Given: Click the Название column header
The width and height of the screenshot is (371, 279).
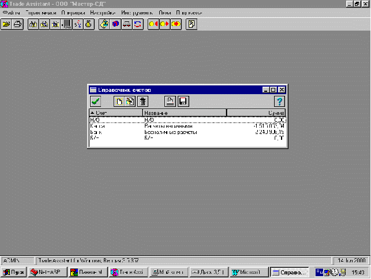Looking at the screenshot, I should point(185,113).
